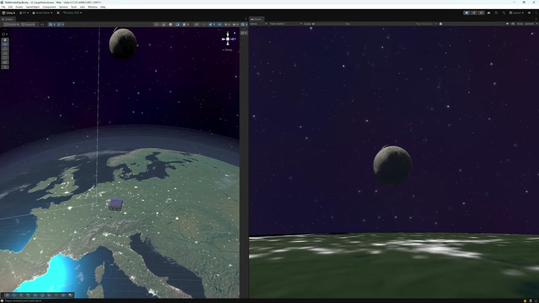Screen dimensions: 539x303
Task: Open the Jobs menu
Action: (x=82, y=7)
